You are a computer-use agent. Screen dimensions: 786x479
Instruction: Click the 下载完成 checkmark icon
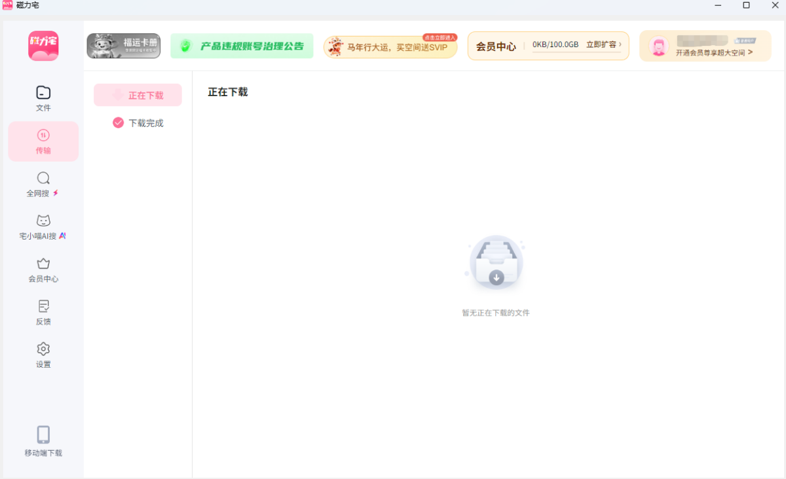(118, 122)
